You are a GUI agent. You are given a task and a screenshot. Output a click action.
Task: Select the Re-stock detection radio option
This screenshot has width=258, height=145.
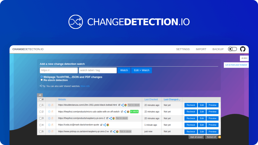tap(42, 80)
